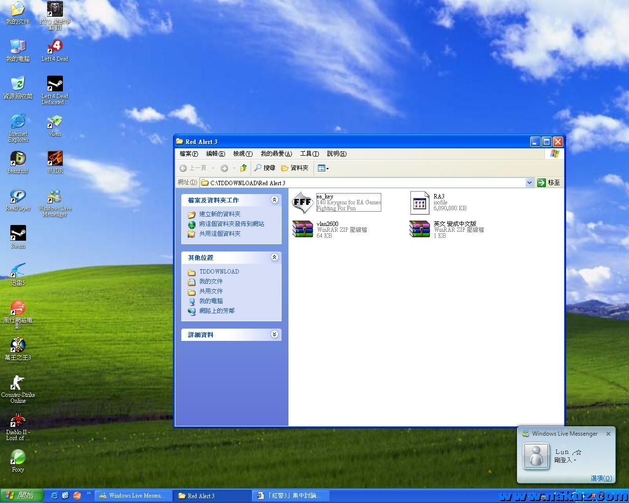
Task: Open the 檢視(V) menu
Action: tap(243, 154)
